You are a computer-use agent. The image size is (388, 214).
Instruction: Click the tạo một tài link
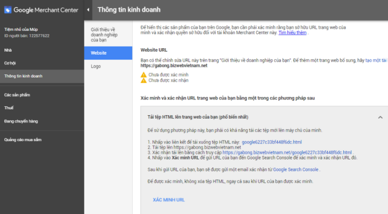(376, 61)
